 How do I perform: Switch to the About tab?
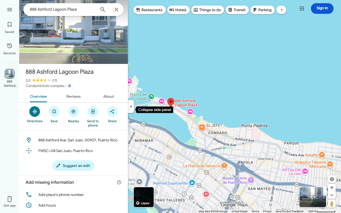pyautogui.click(x=109, y=97)
